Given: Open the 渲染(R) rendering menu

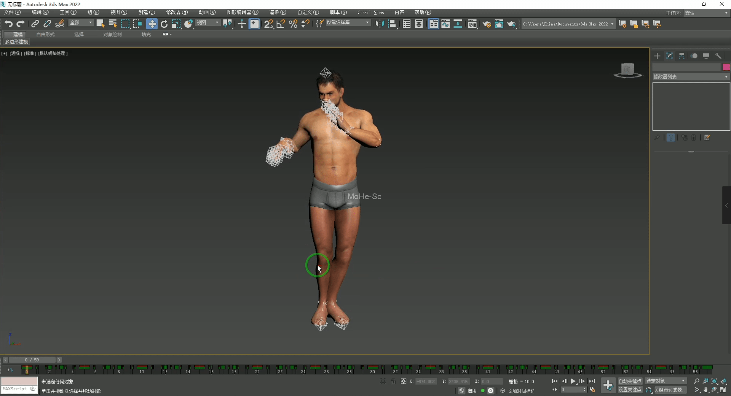Looking at the screenshot, I should tap(278, 13).
